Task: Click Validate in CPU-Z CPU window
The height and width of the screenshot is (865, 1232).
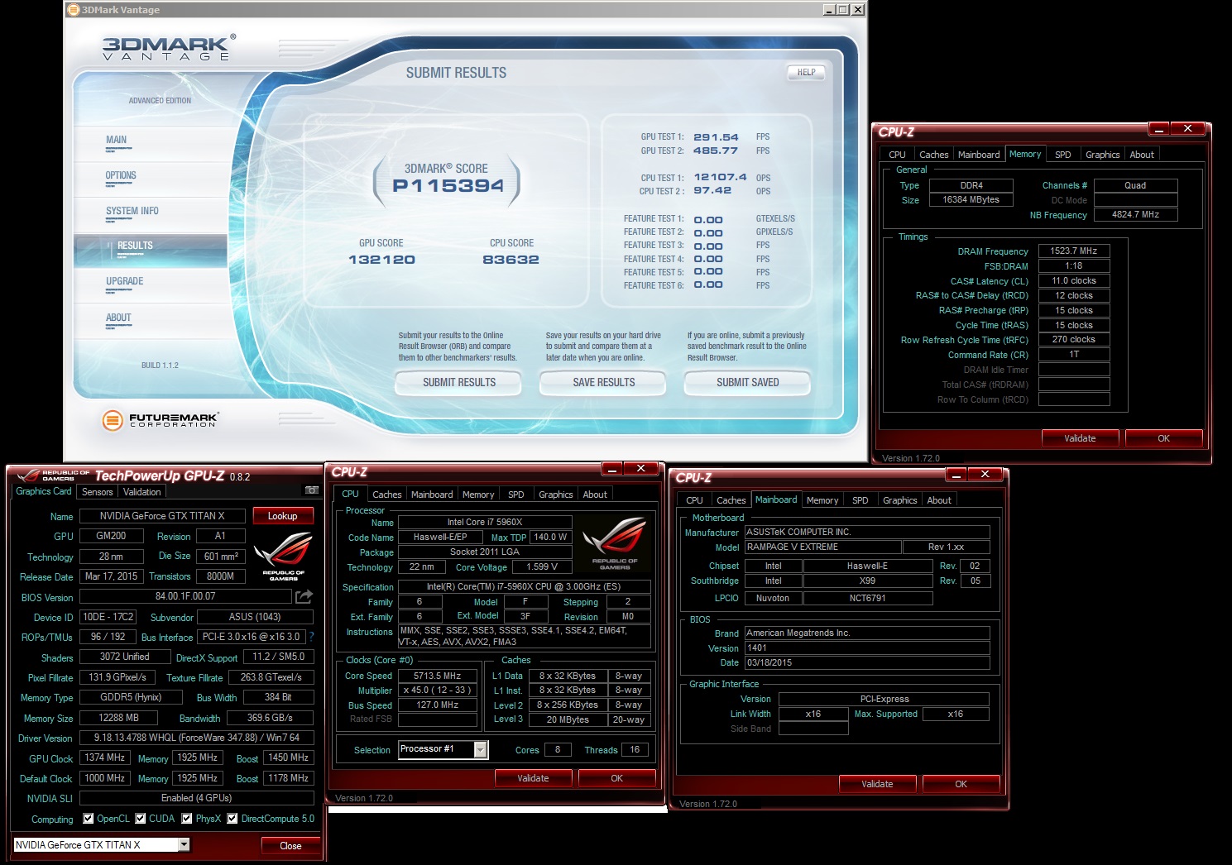Action: [533, 778]
